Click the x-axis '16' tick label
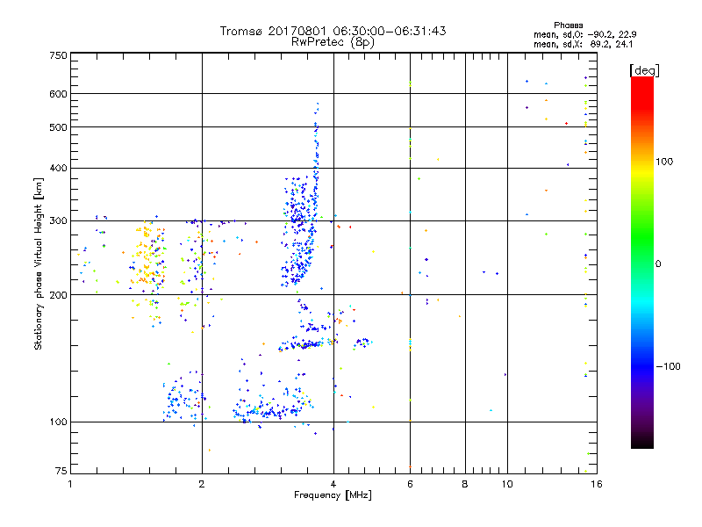This screenshot has height=527, width=702. [x=597, y=484]
